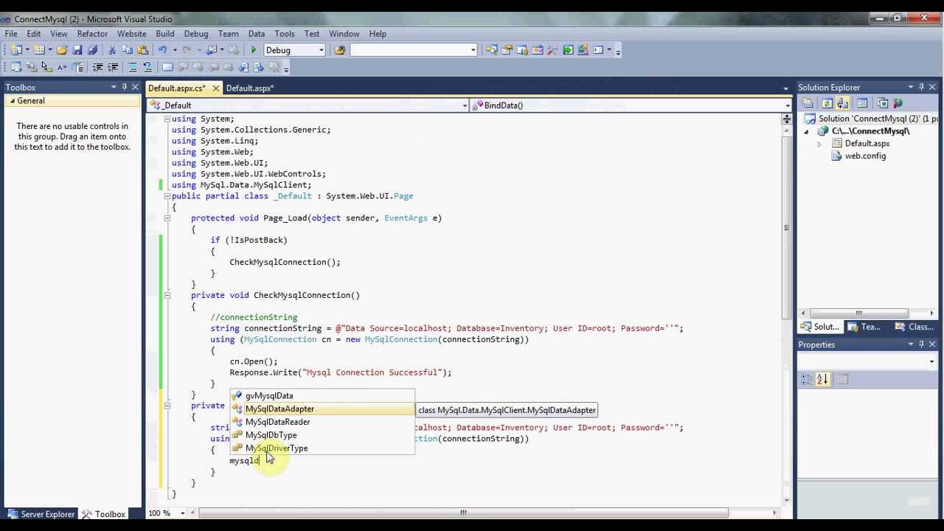Open the BindData() member navigation dropdown
944x531 pixels.
pyautogui.click(x=788, y=105)
